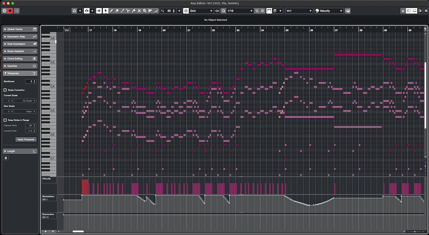Select the Split scissors tool
429x235 pixels.
(x=128, y=11)
